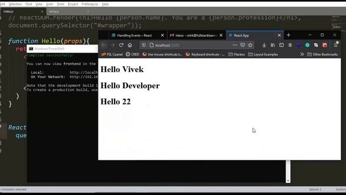Screen dimensions: 346x195
Task: Click the Firefox back arrow
Action: coord(104,45)
